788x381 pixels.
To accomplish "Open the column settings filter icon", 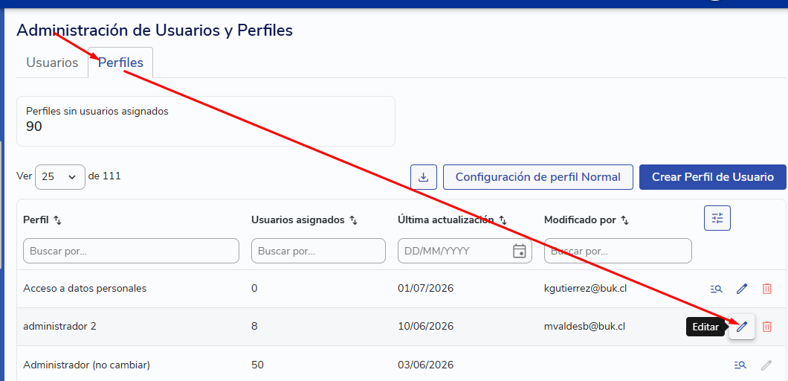I will pos(717,219).
